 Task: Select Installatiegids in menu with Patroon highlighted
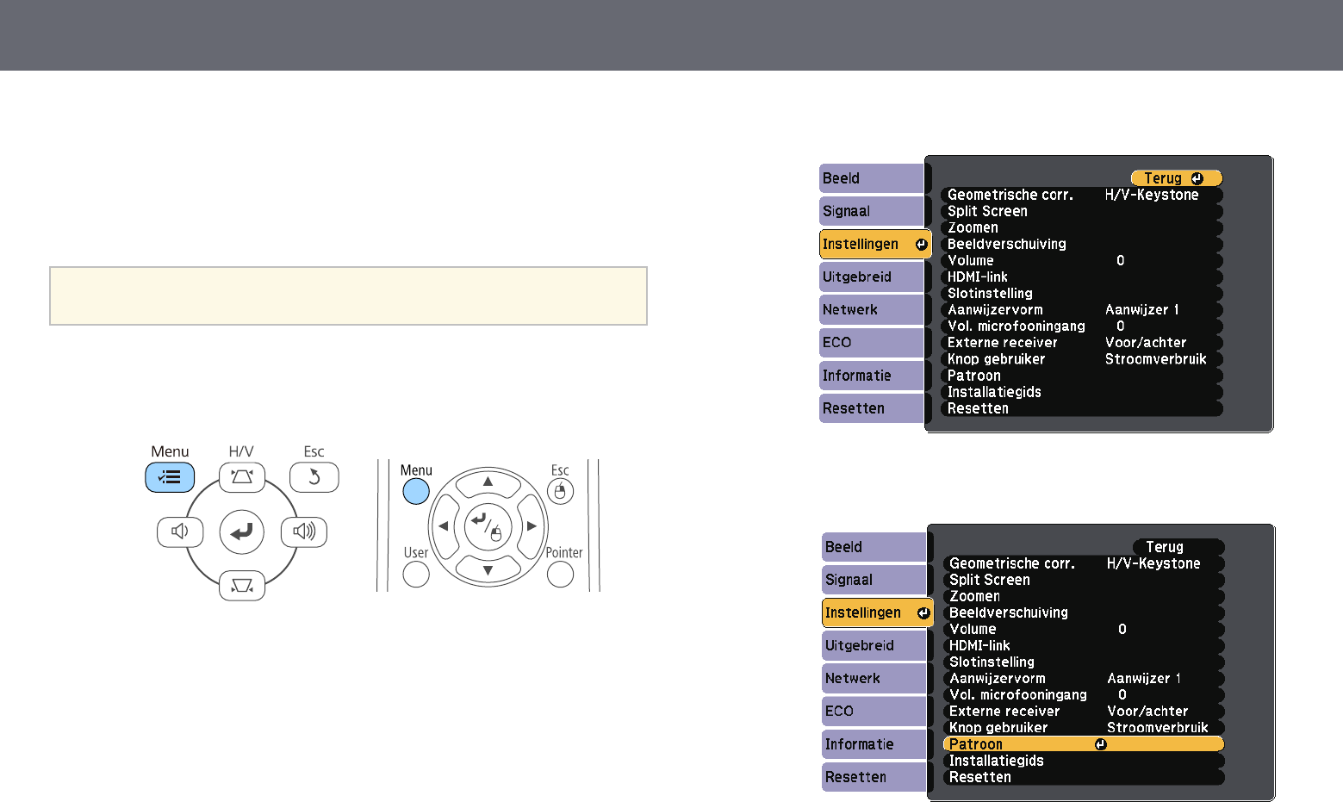coord(1084,761)
